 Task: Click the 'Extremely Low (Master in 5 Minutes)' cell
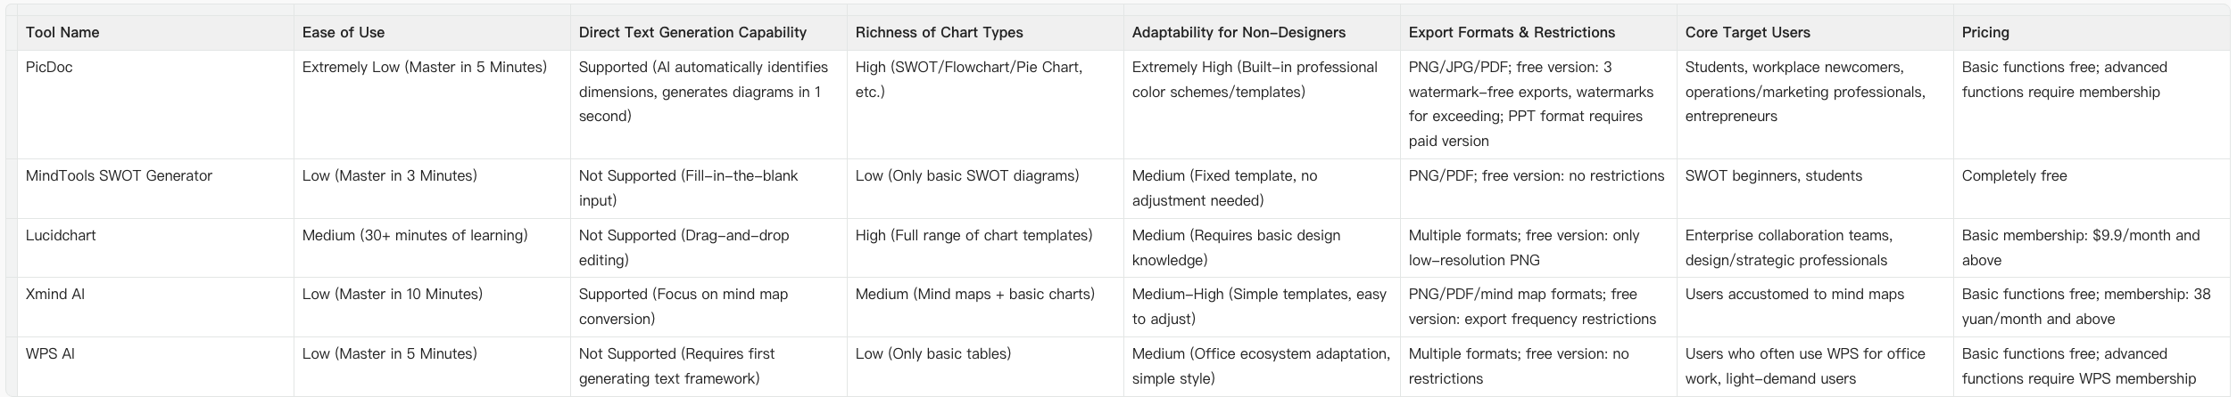(424, 68)
